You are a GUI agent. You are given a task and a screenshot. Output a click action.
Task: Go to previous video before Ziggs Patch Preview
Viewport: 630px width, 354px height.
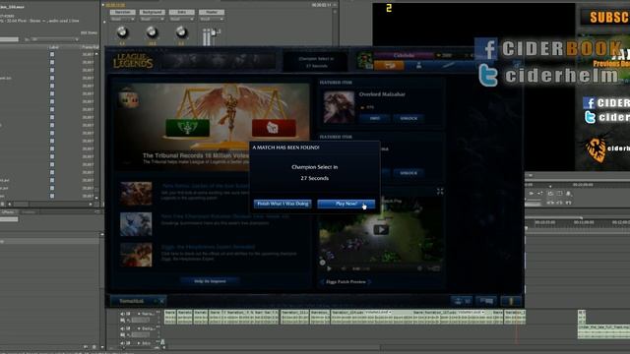click(x=322, y=282)
